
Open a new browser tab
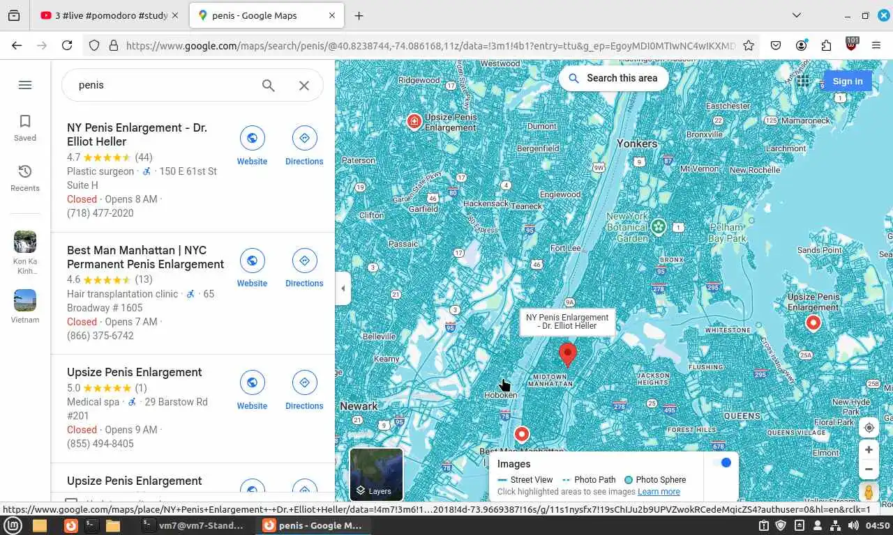point(359,15)
